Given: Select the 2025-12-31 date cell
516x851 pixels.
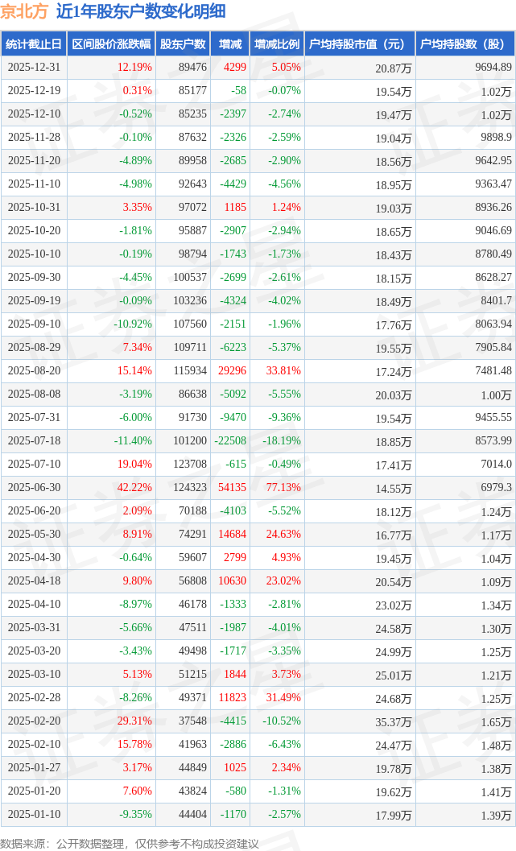Looking at the screenshot, I should click(x=34, y=68).
